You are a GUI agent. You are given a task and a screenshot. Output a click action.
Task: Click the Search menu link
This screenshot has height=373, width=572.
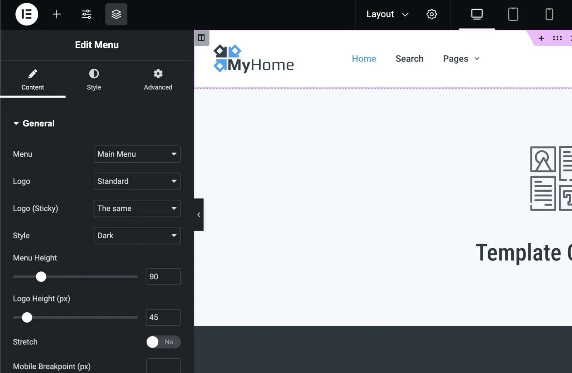tap(409, 59)
